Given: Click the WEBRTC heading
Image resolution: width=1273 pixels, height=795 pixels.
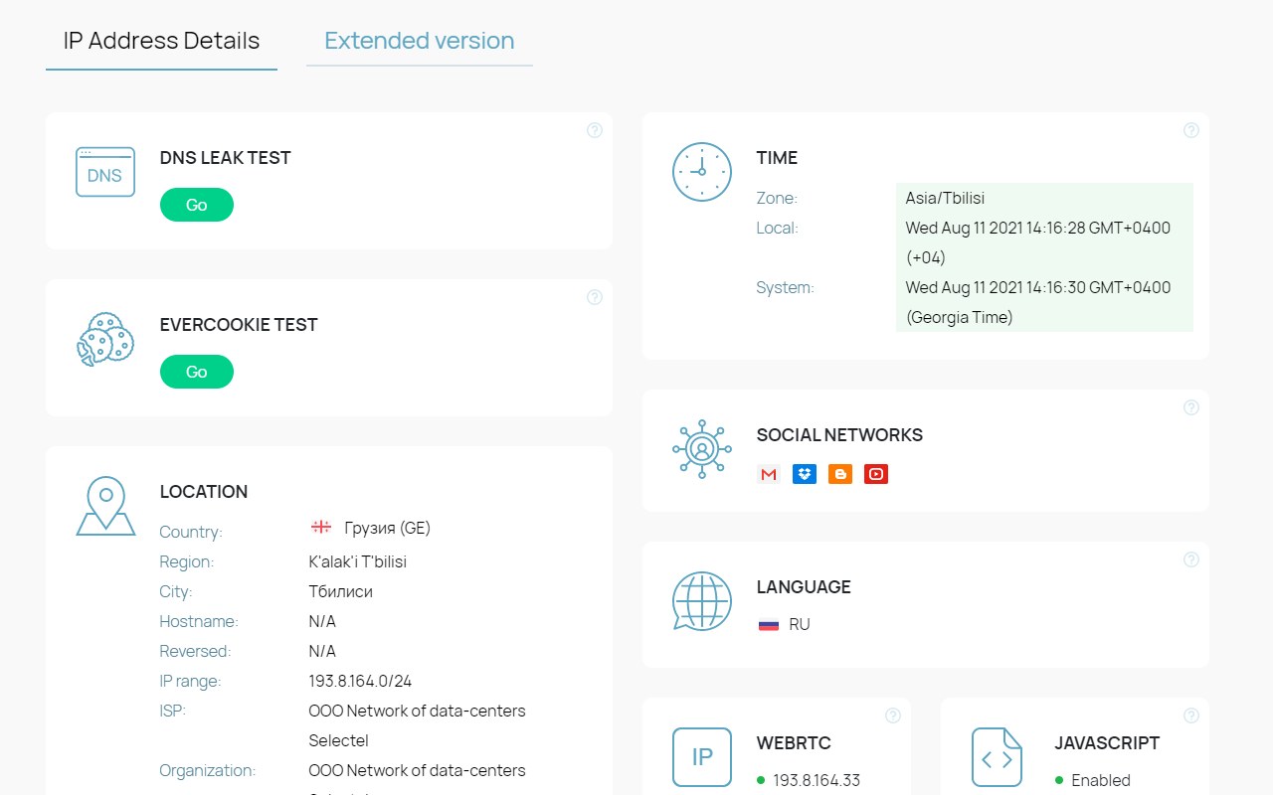Looking at the screenshot, I should coord(794,743).
